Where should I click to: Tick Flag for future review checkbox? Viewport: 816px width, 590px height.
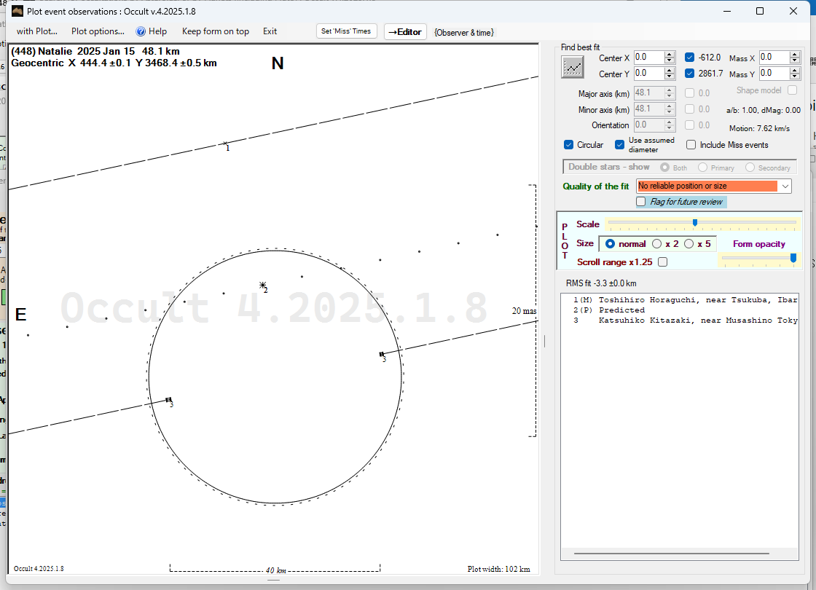(x=641, y=202)
